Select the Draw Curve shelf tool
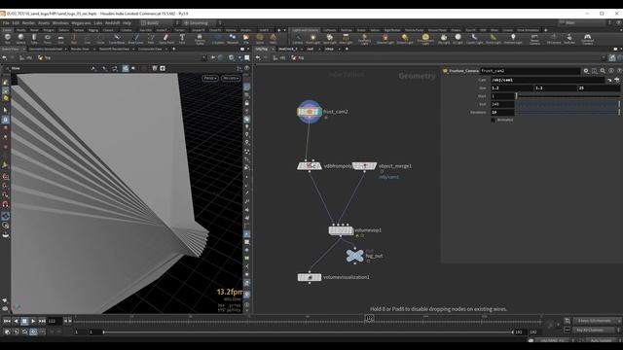 click(x=135, y=39)
